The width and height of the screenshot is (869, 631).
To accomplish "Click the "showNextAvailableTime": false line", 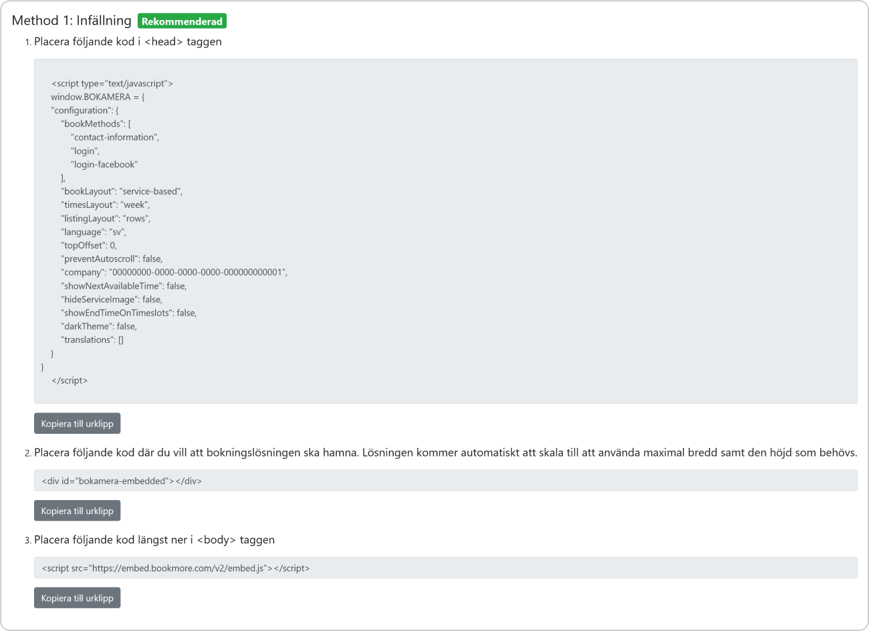I will 124,285.
